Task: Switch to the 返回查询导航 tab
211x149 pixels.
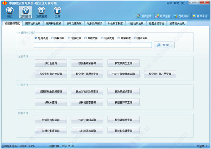Action: tap(12, 23)
